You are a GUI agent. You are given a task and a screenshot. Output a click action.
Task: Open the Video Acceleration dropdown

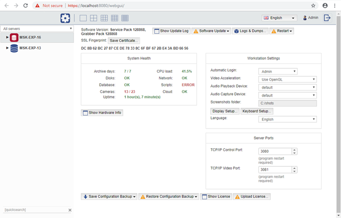click(x=287, y=79)
